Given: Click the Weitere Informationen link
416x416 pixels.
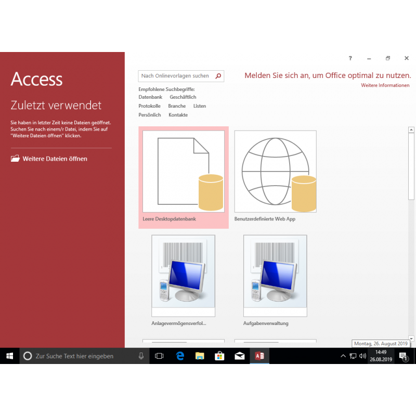Looking at the screenshot, I should point(385,85).
